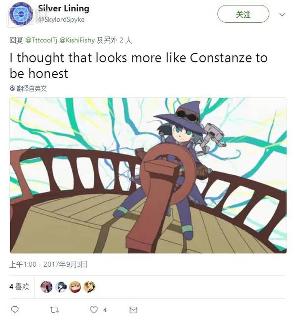295x324 pixels.
Task: Click the Silver Lining display name
Action: (63, 9)
